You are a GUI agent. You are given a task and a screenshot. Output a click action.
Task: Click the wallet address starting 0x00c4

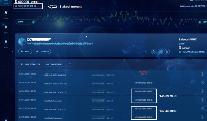[x=60, y=43]
